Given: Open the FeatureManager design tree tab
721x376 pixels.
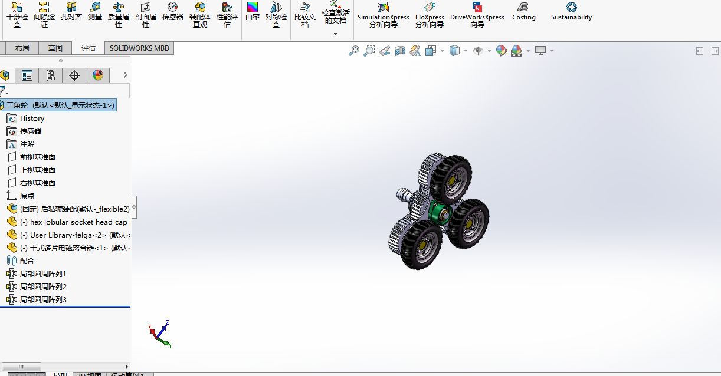Looking at the screenshot, I should click(5, 75).
